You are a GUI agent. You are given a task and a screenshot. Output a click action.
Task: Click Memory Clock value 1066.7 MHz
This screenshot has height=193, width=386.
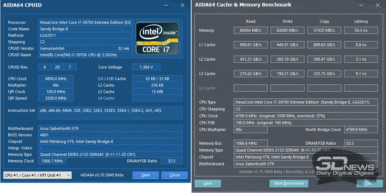[52, 161]
